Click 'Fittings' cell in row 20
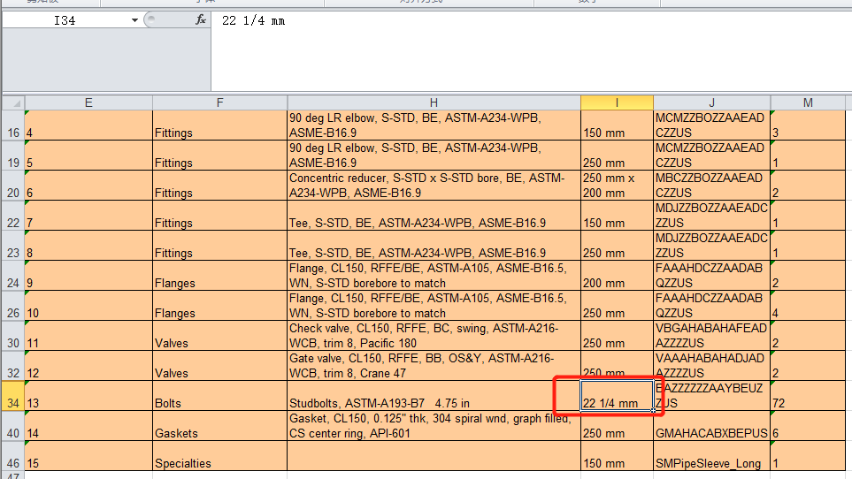 (220, 186)
